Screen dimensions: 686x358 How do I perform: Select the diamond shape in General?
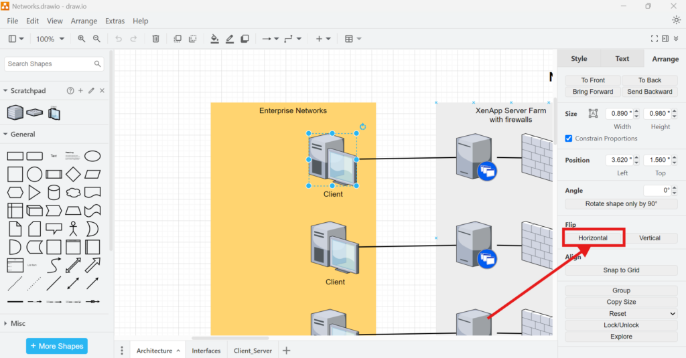73,174
